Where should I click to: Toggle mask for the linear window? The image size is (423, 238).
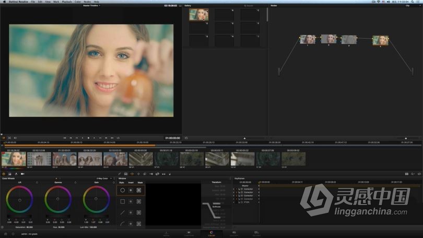[x=139, y=201]
